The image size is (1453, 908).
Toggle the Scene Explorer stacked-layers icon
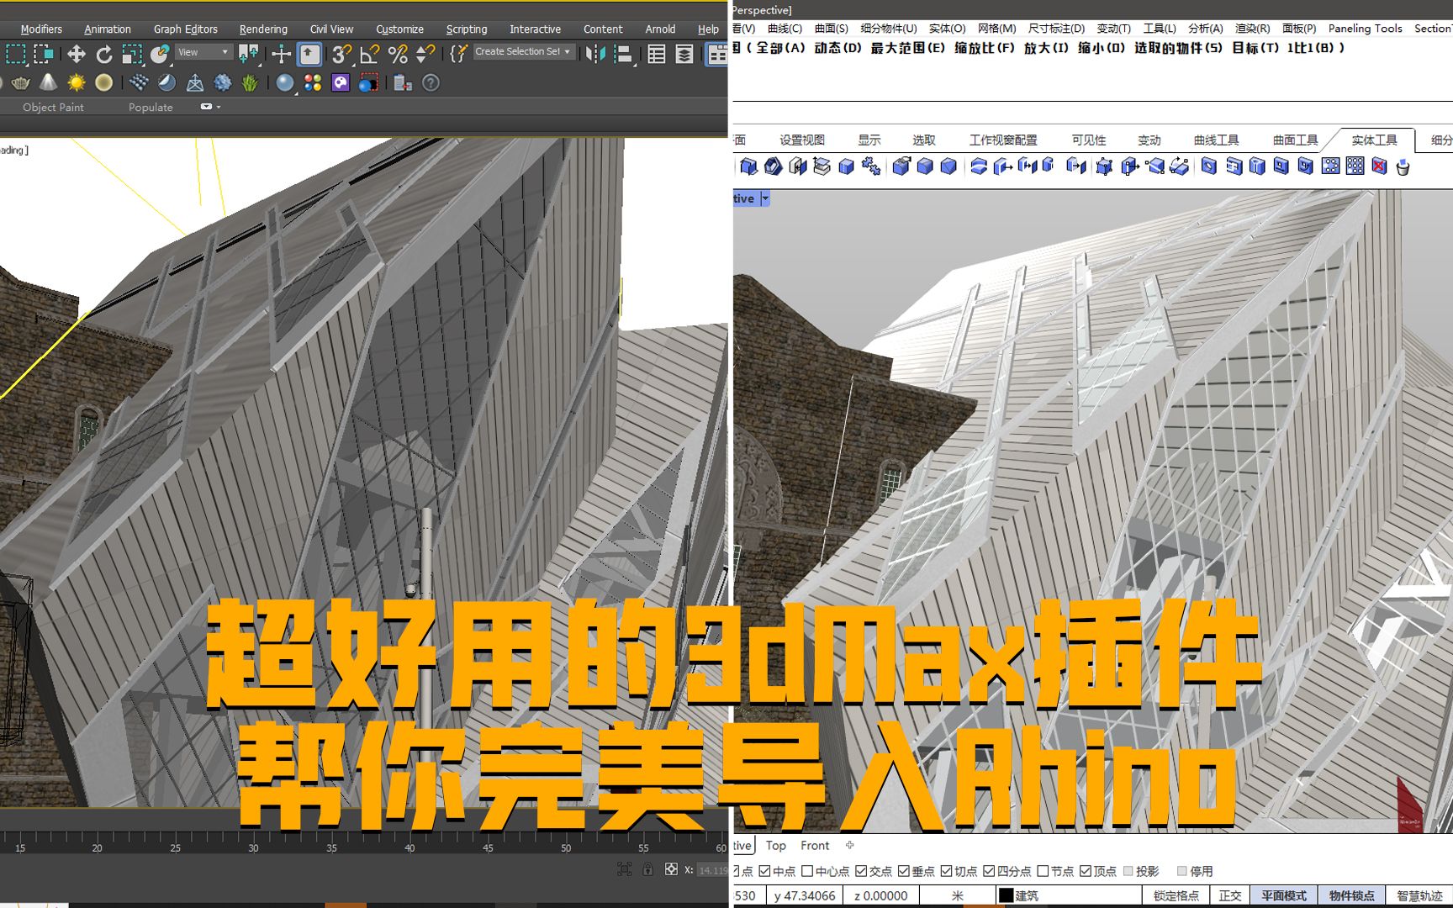[x=684, y=55]
